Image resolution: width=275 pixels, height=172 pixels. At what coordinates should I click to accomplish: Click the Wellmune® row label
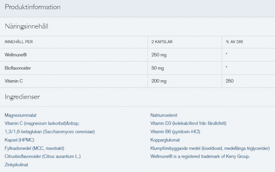(16, 55)
